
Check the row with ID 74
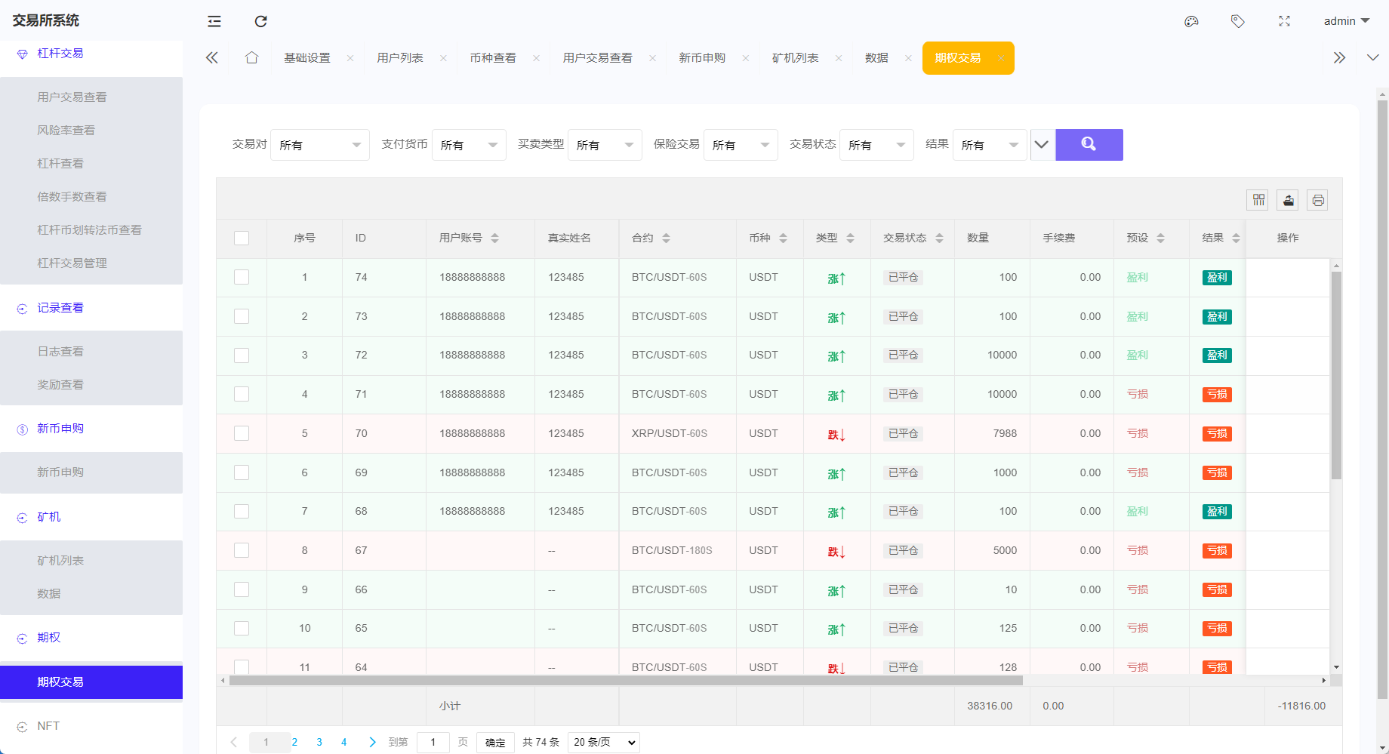click(242, 278)
